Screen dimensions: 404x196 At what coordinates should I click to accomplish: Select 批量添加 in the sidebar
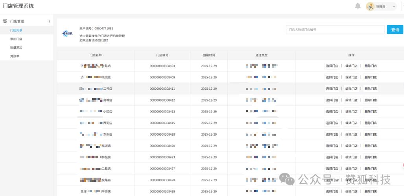[x=16, y=47]
